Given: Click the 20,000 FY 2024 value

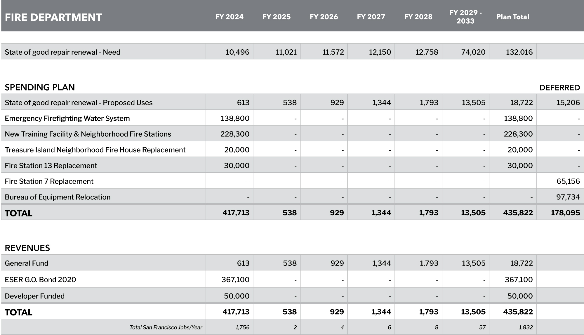Looking at the screenshot, I should [x=237, y=150].
